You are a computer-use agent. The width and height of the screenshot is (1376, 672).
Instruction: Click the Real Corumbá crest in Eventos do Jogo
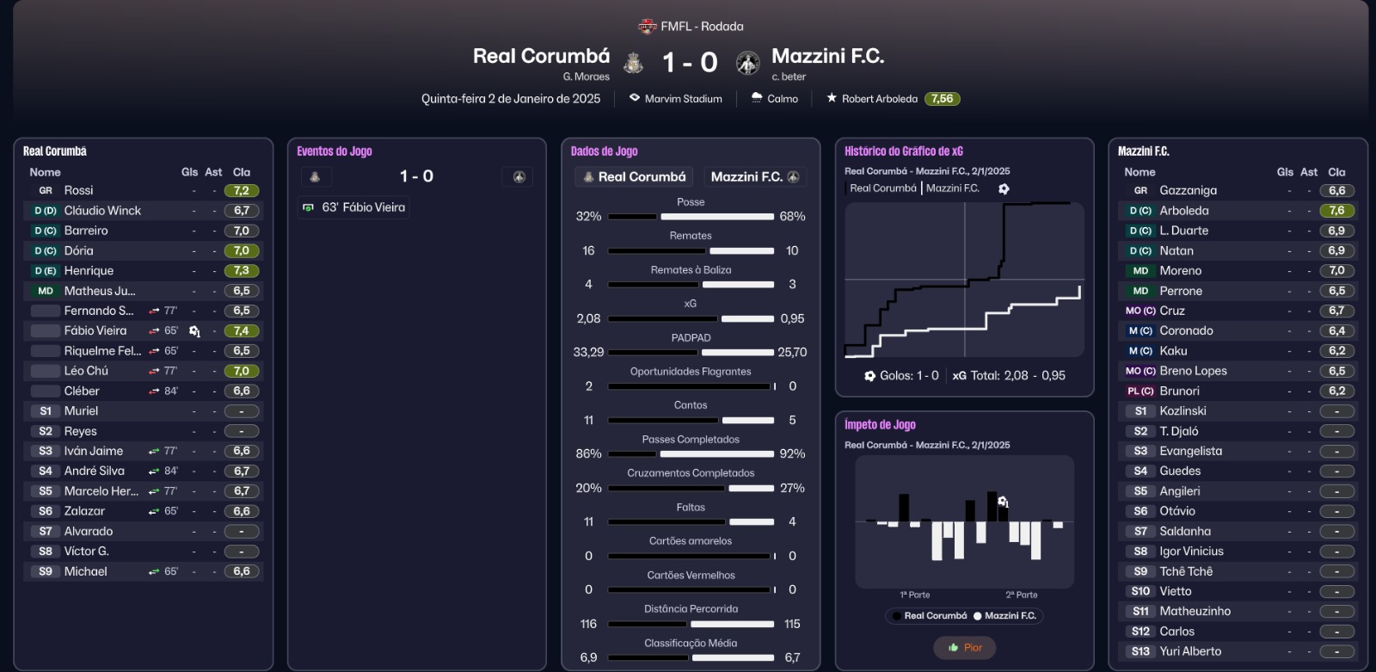(315, 176)
